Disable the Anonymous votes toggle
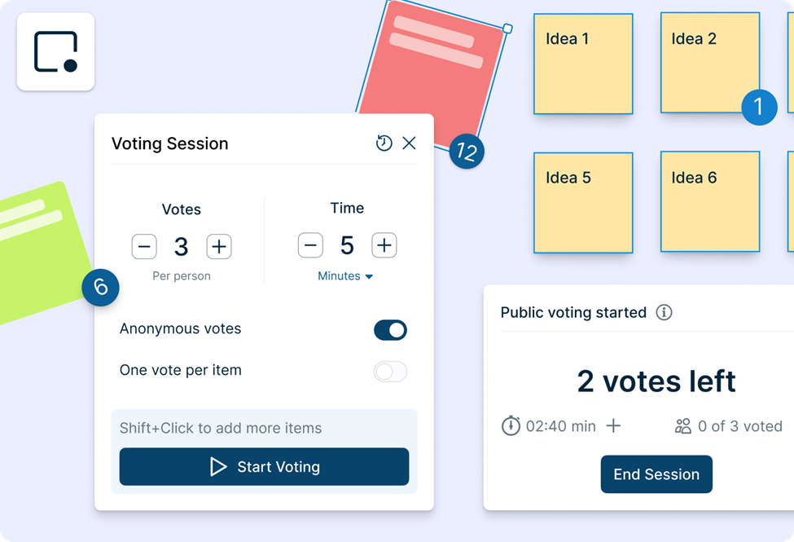 tap(390, 329)
